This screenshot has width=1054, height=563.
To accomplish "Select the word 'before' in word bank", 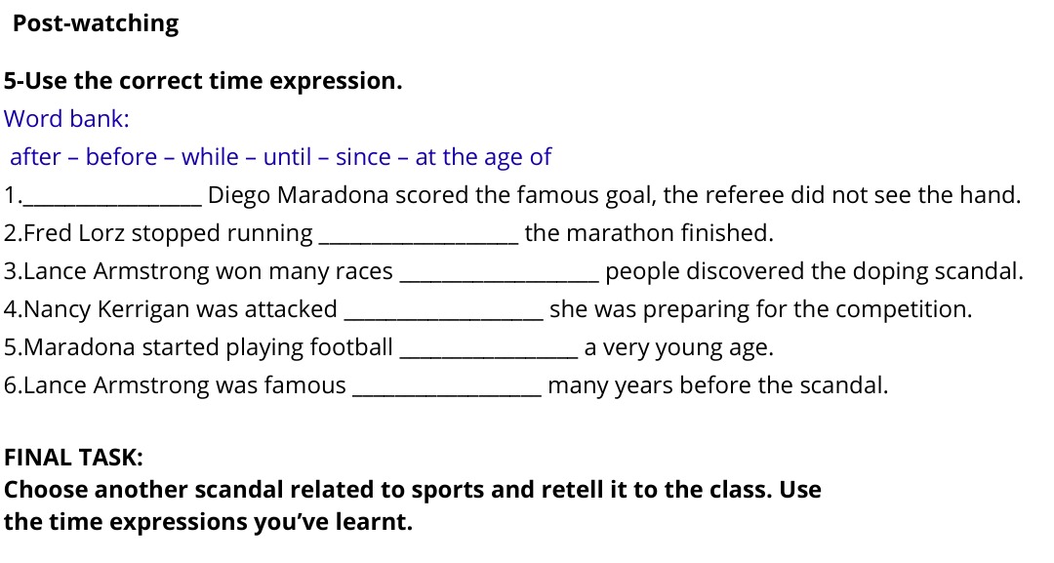I will 121,157.
